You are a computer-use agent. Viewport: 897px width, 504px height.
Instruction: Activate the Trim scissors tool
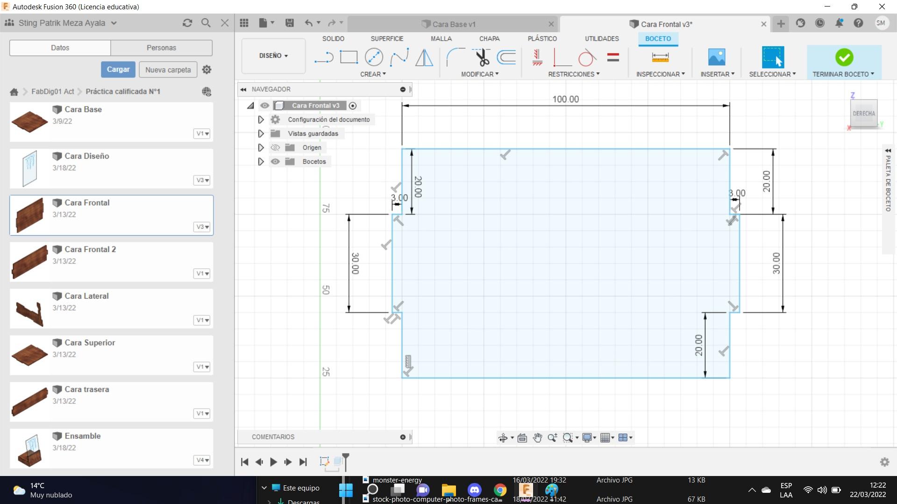pyautogui.click(x=482, y=57)
